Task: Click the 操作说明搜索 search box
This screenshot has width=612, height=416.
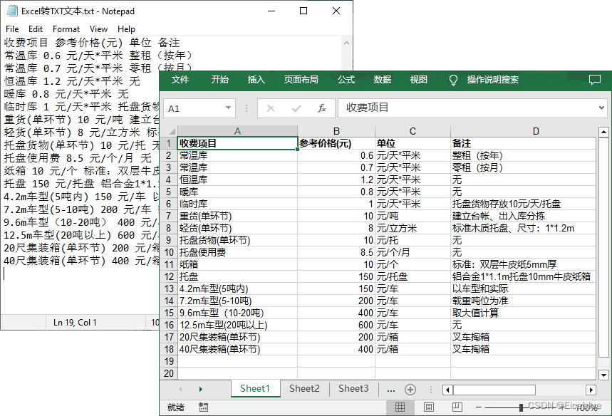Action: click(492, 80)
